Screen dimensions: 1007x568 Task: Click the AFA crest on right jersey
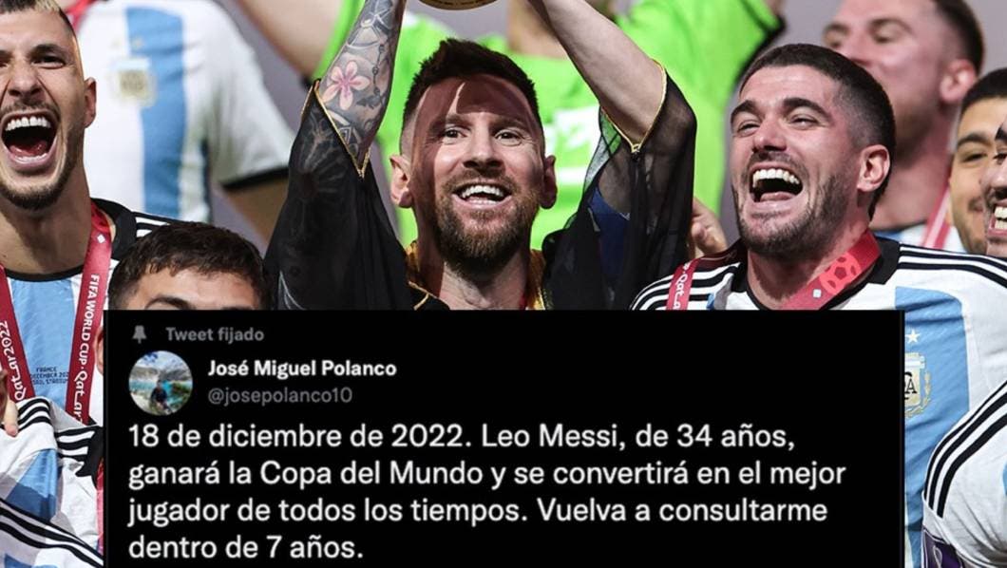coord(917,385)
